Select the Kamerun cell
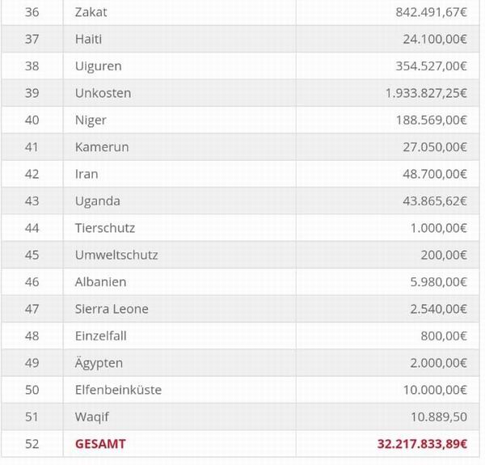 [x=101, y=147]
